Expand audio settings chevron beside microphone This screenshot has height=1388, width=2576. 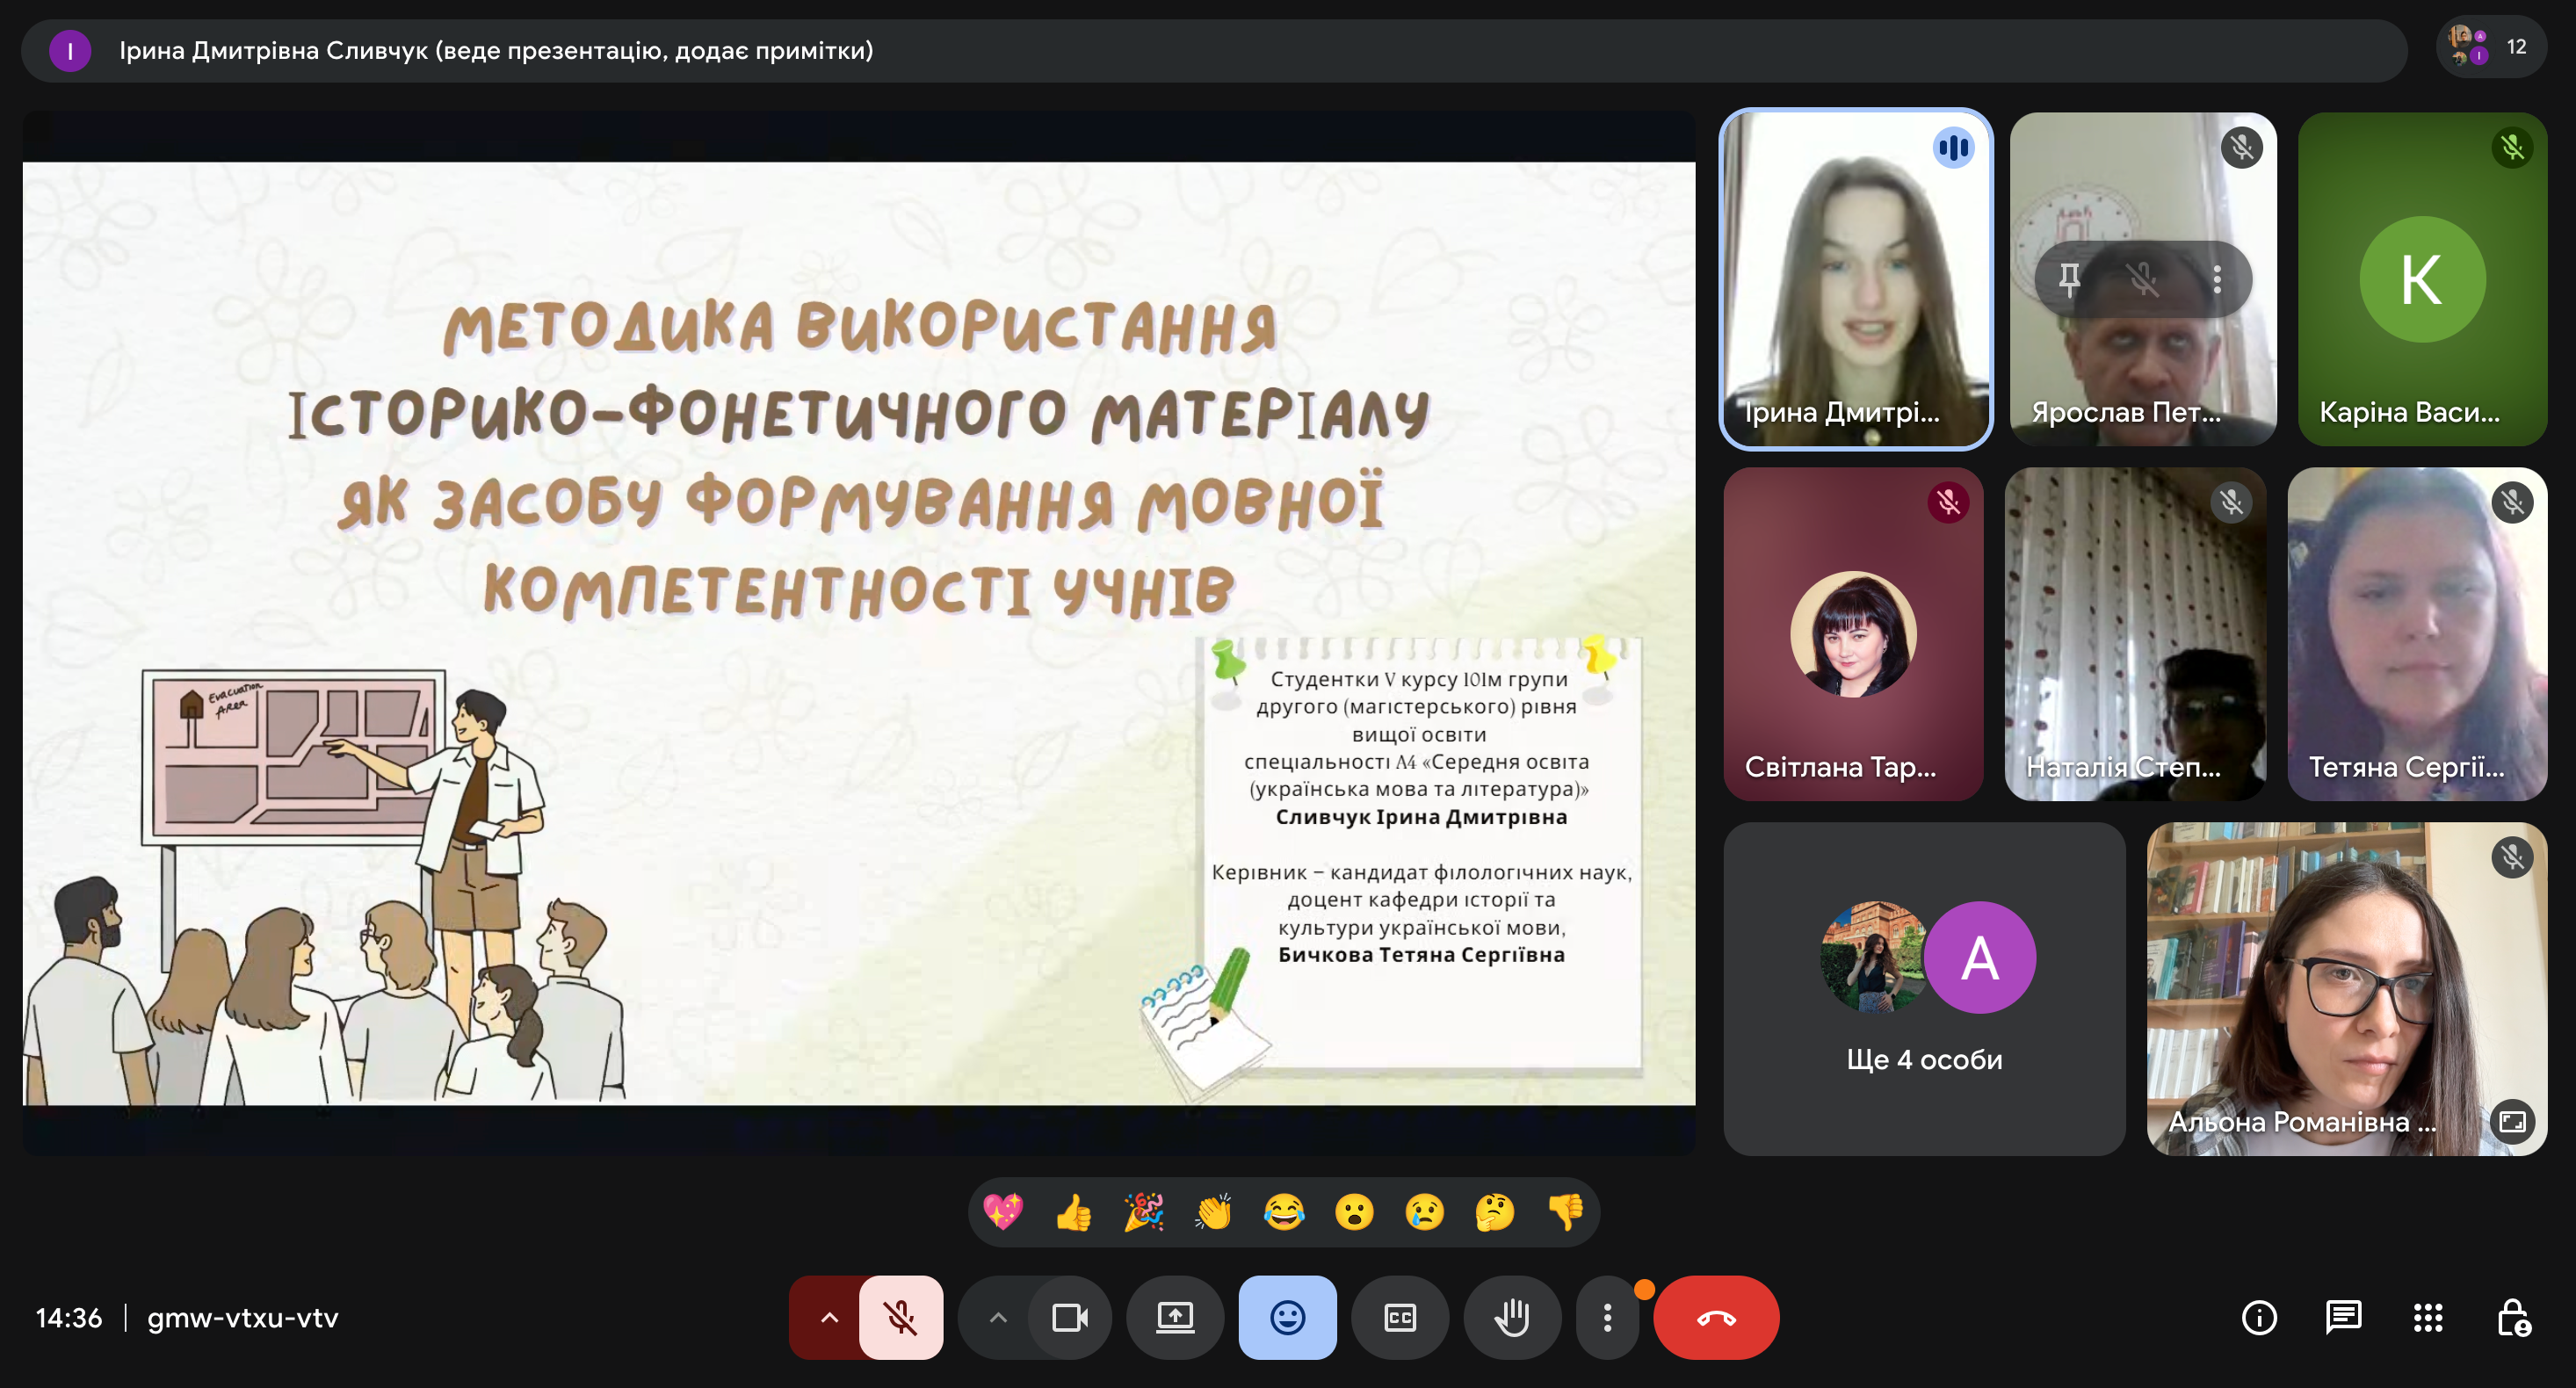(x=828, y=1317)
